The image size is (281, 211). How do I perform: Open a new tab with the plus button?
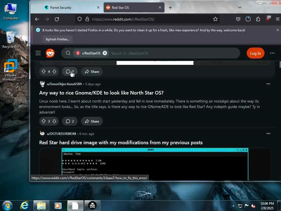tap(170, 7)
